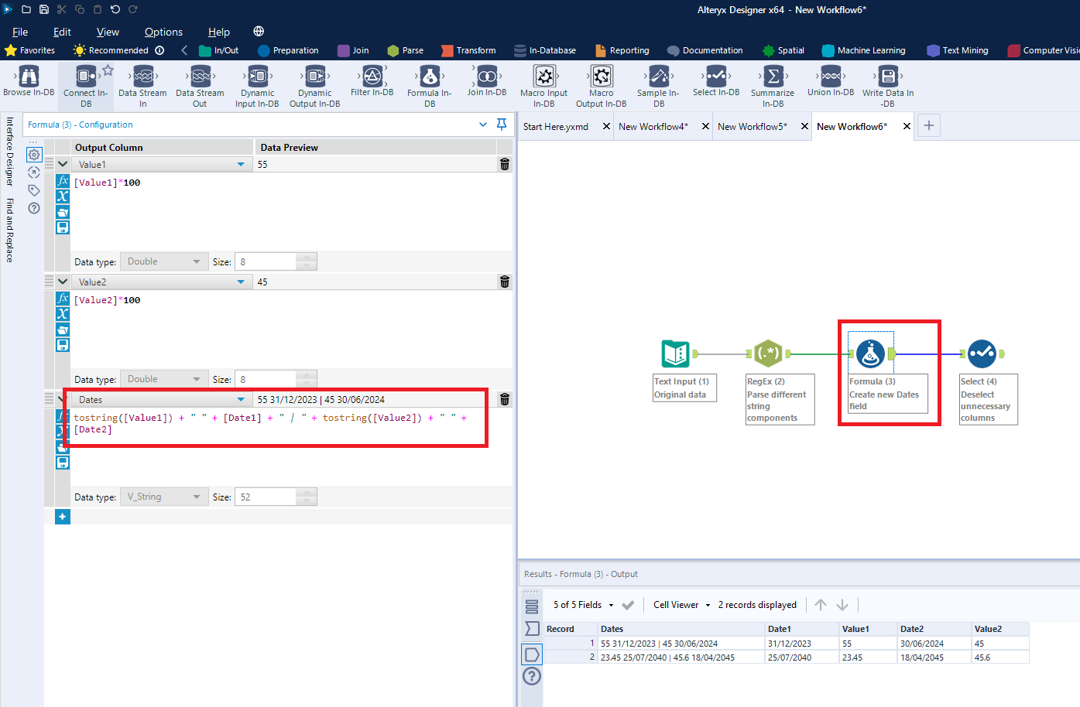Screen dimensions: 1080x707
Task: Open the Options menu
Action: pyautogui.click(x=163, y=32)
